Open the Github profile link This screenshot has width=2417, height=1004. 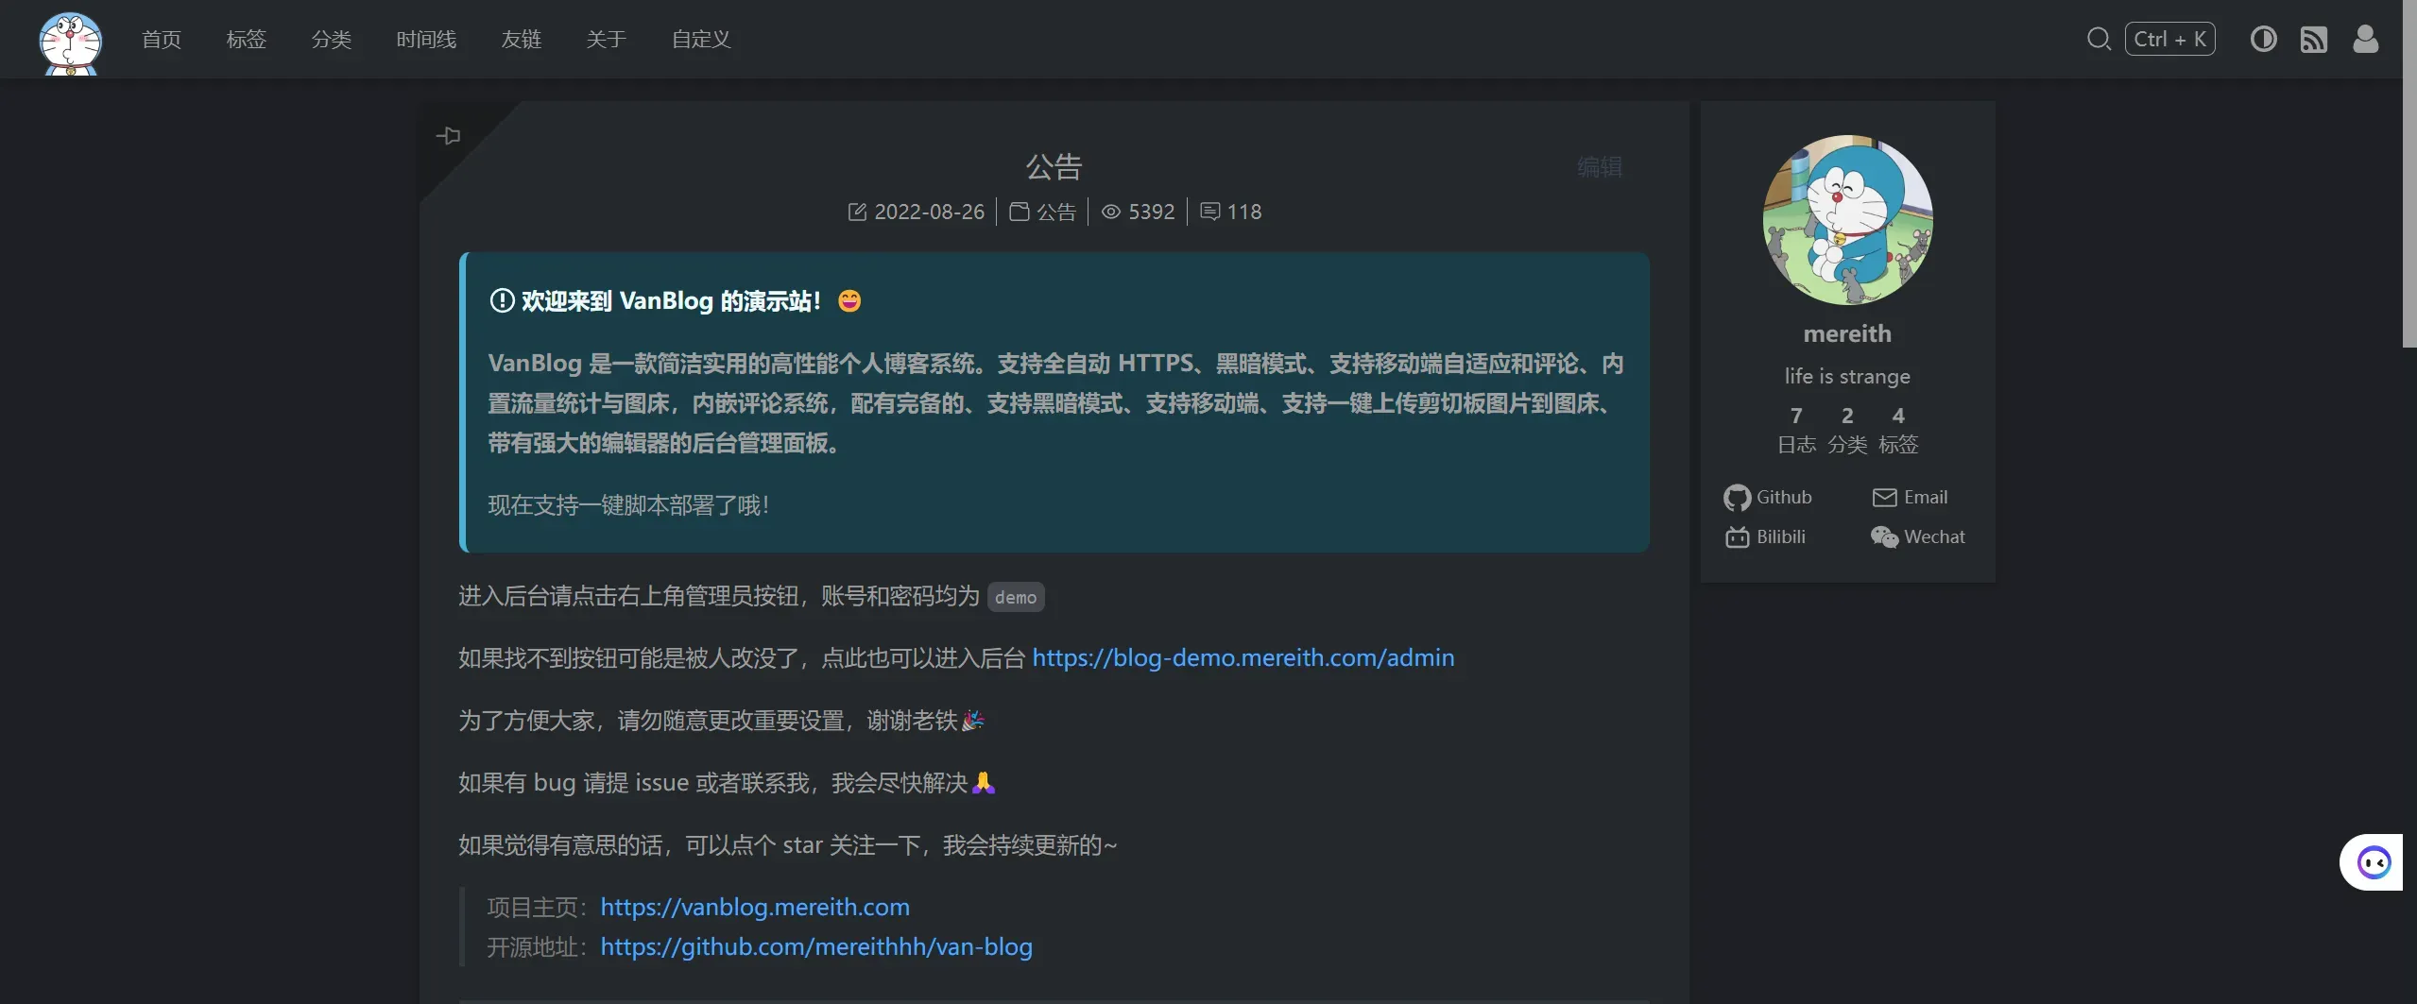[1768, 497]
